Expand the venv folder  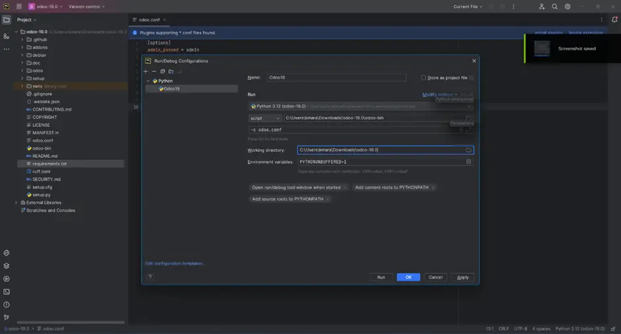click(22, 86)
